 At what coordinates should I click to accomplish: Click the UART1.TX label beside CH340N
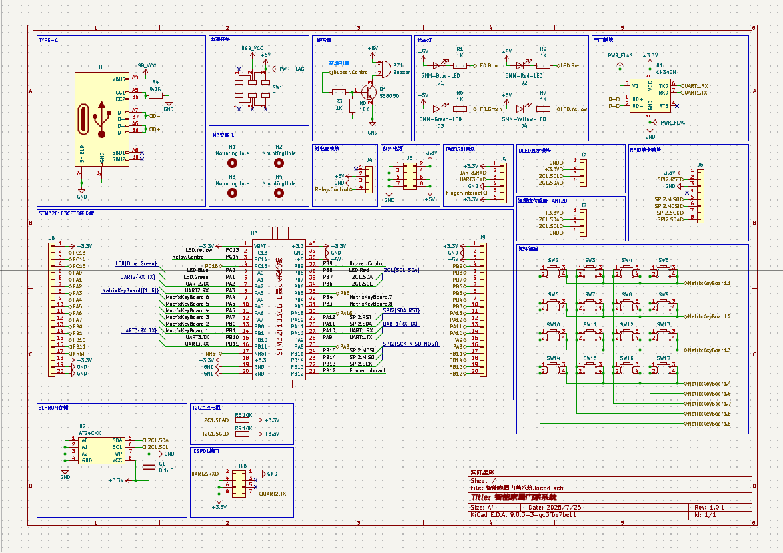coord(694,93)
